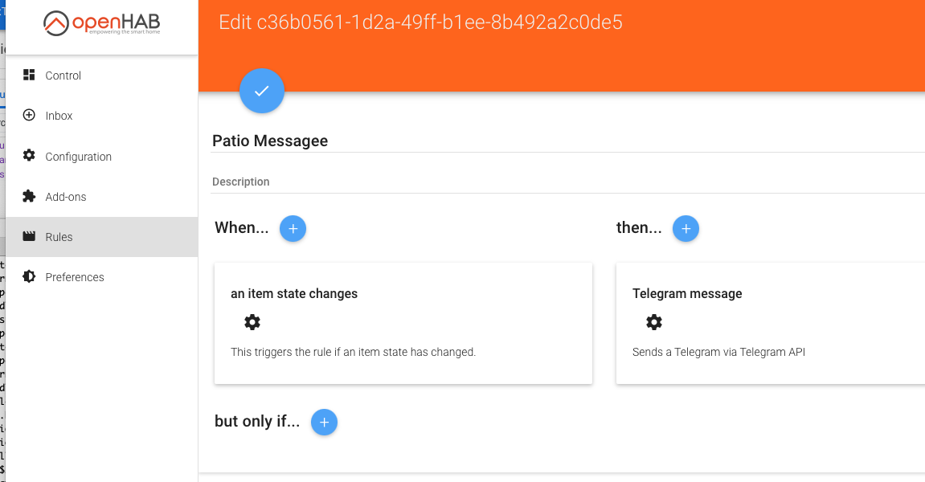Click the Preferences brightness icon
This screenshot has width=925, height=482.
tap(30, 276)
